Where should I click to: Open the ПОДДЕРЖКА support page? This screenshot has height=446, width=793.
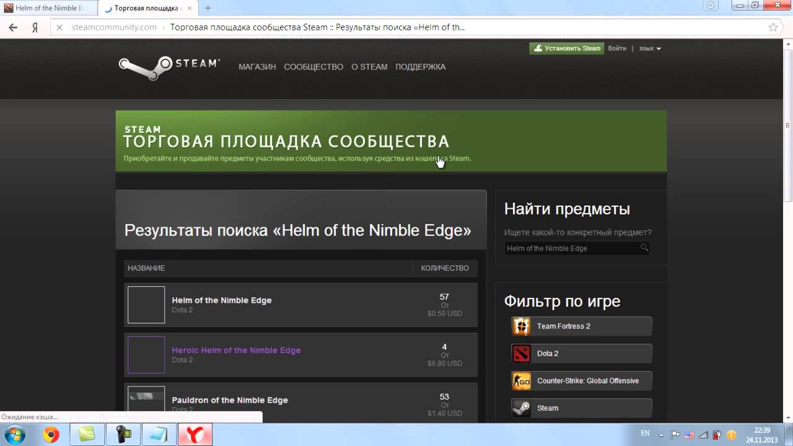(x=421, y=67)
